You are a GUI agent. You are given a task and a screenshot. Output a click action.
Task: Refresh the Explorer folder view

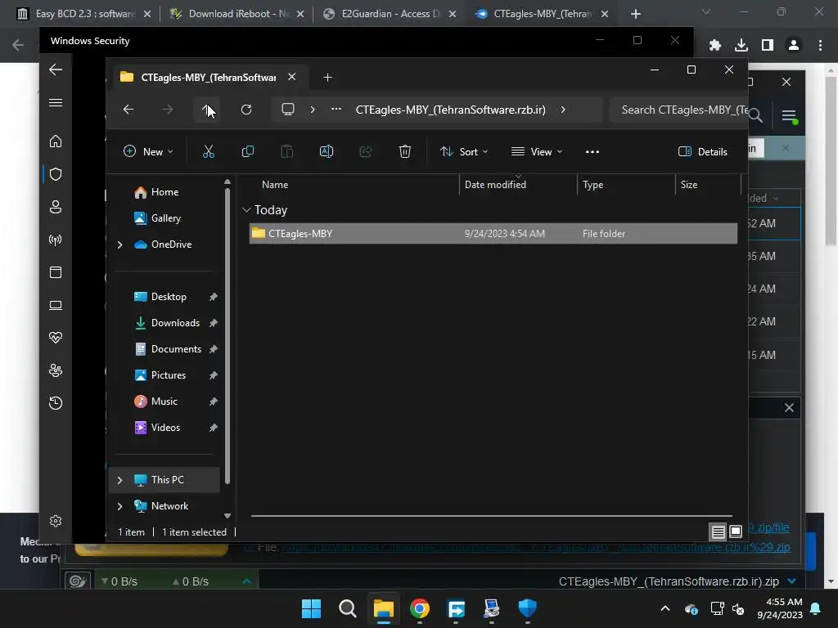[x=246, y=110]
